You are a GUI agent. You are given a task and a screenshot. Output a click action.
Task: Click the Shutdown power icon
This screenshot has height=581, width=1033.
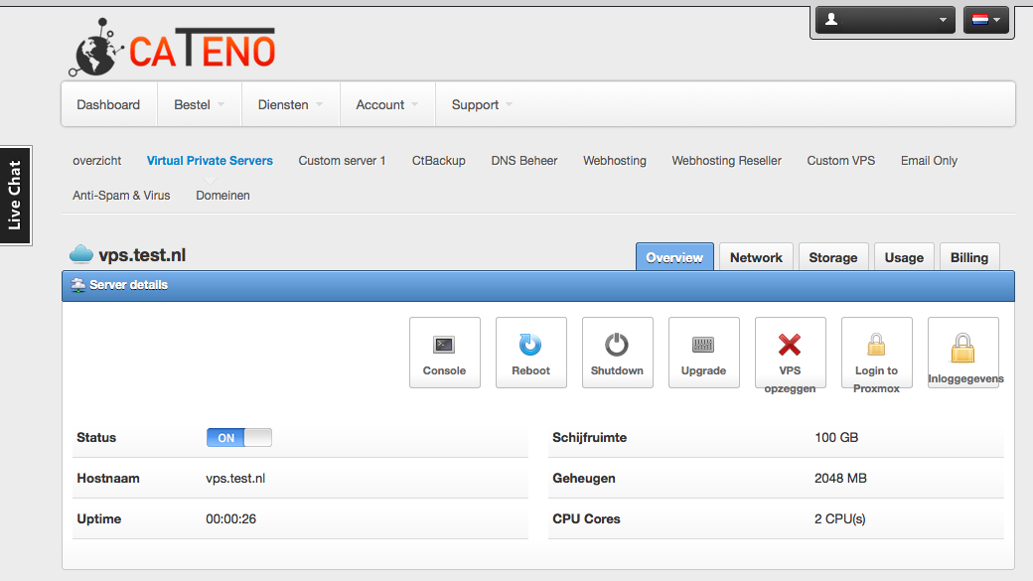click(x=617, y=345)
